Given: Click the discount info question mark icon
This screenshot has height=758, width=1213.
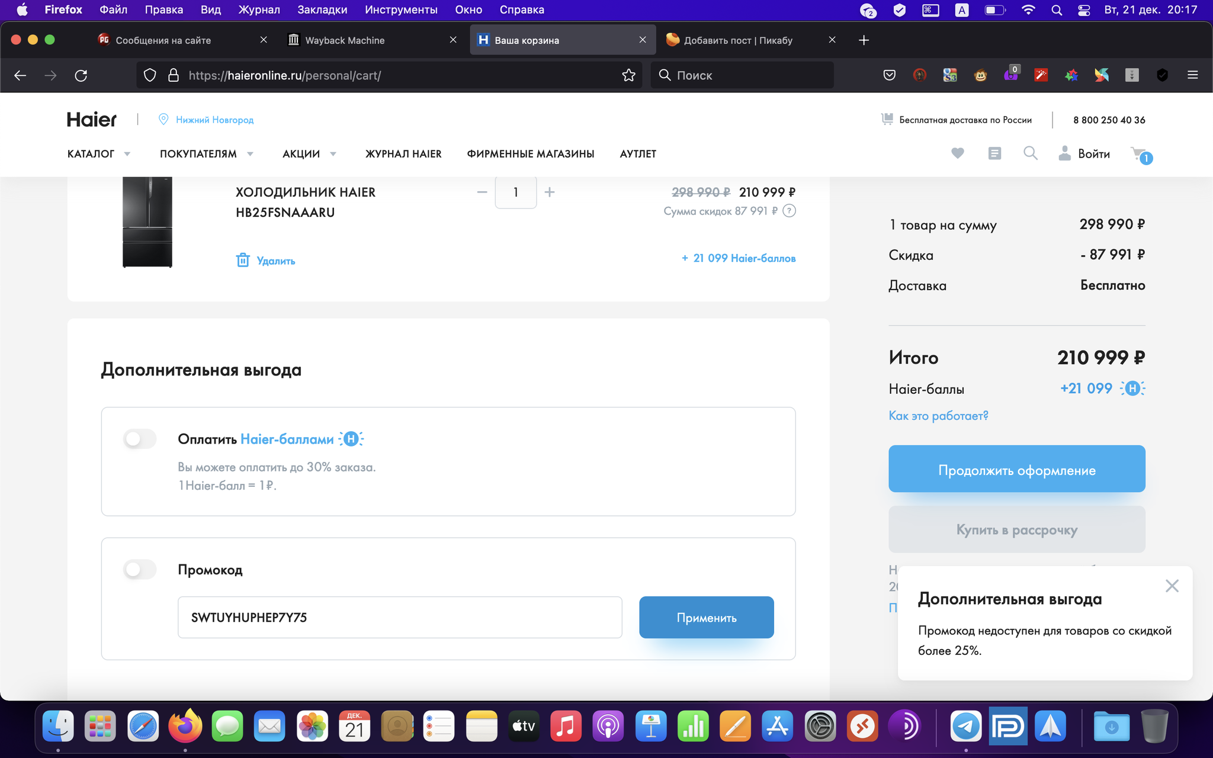Looking at the screenshot, I should (x=789, y=211).
